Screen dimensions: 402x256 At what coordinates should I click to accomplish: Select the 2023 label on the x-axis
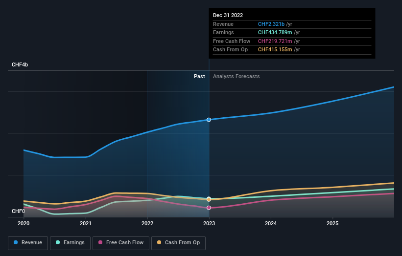click(209, 223)
